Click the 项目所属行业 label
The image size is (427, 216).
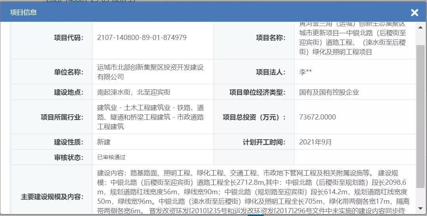click(62, 117)
